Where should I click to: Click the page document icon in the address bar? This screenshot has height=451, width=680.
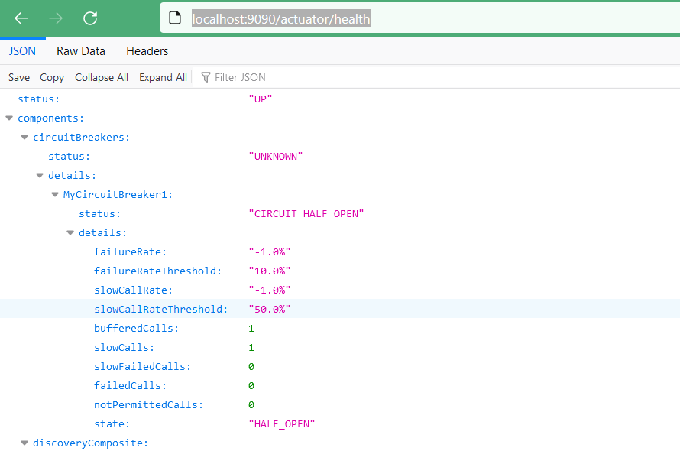175,18
